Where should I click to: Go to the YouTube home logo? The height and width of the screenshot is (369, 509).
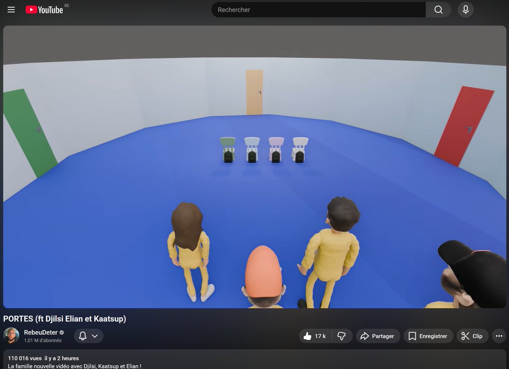(44, 9)
